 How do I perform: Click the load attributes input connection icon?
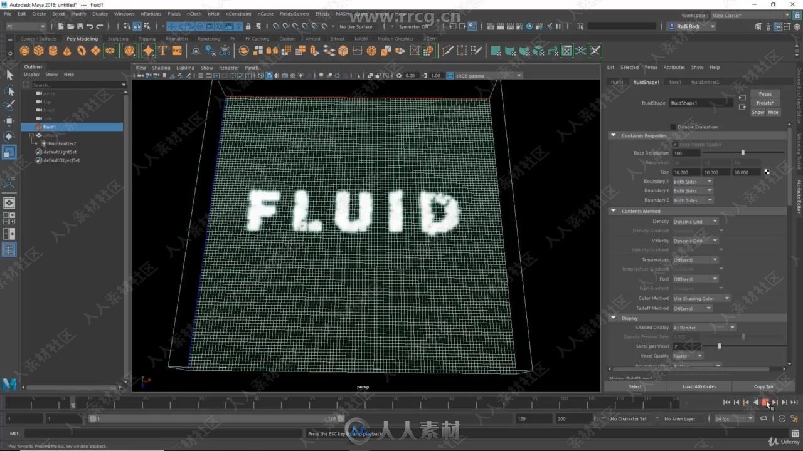(x=742, y=98)
